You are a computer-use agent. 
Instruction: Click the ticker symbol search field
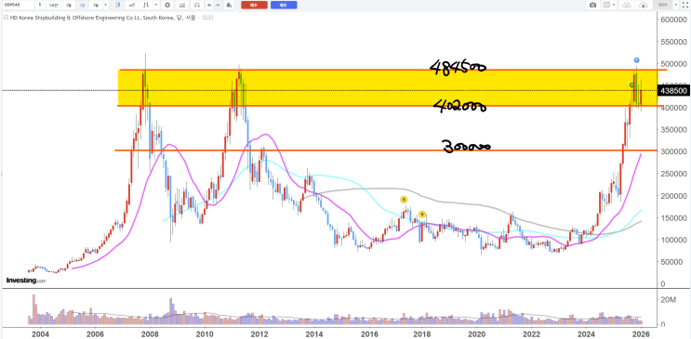[18, 5]
